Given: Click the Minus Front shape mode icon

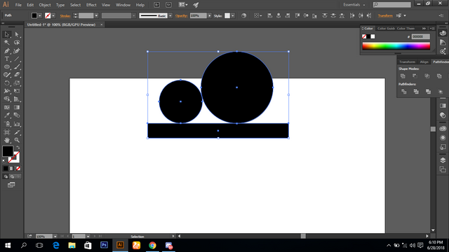Looking at the screenshot, I should coord(415,76).
